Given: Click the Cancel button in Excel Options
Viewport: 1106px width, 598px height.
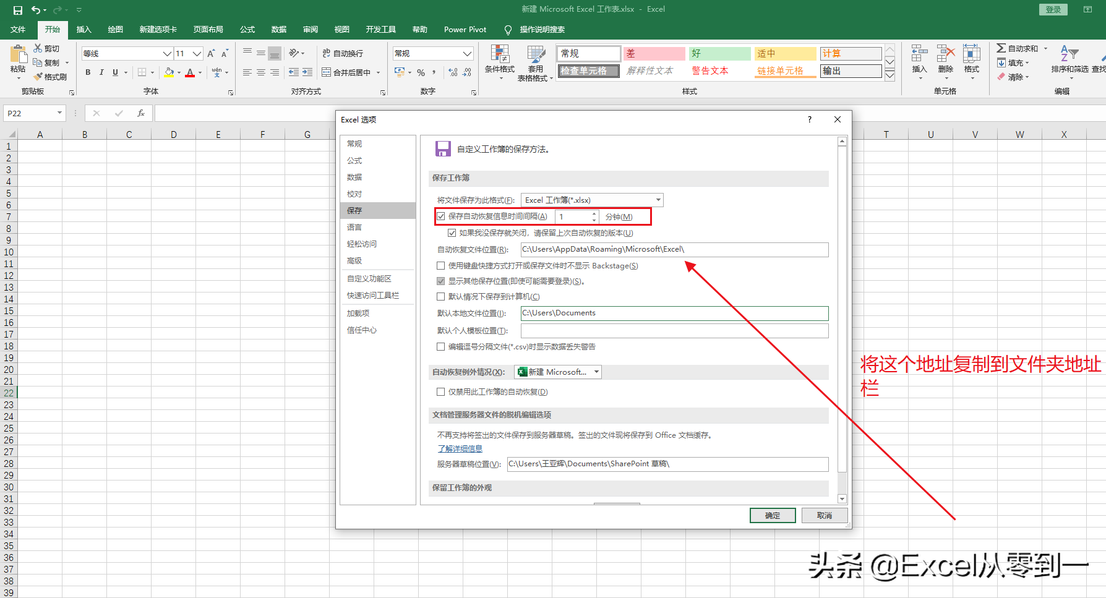Looking at the screenshot, I should (x=825, y=516).
